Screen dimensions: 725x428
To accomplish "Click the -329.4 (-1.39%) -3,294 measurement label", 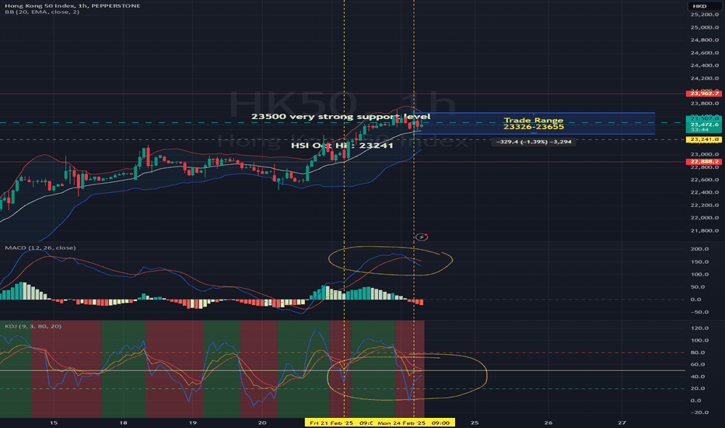I will tap(534, 142).
